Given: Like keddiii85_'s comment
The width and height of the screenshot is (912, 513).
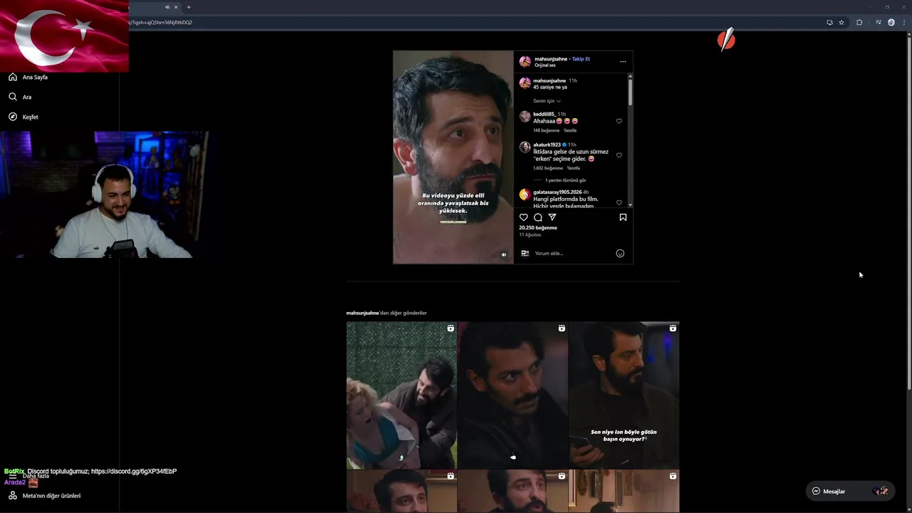Looking at the screenshot, I should (x=618, y=121).
